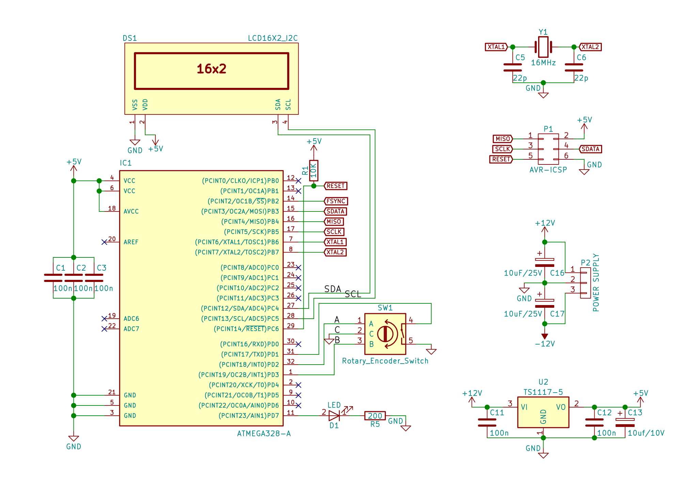Select polarized capacitor C13
This screenshot has width=688, height=478.
point(625,422)
